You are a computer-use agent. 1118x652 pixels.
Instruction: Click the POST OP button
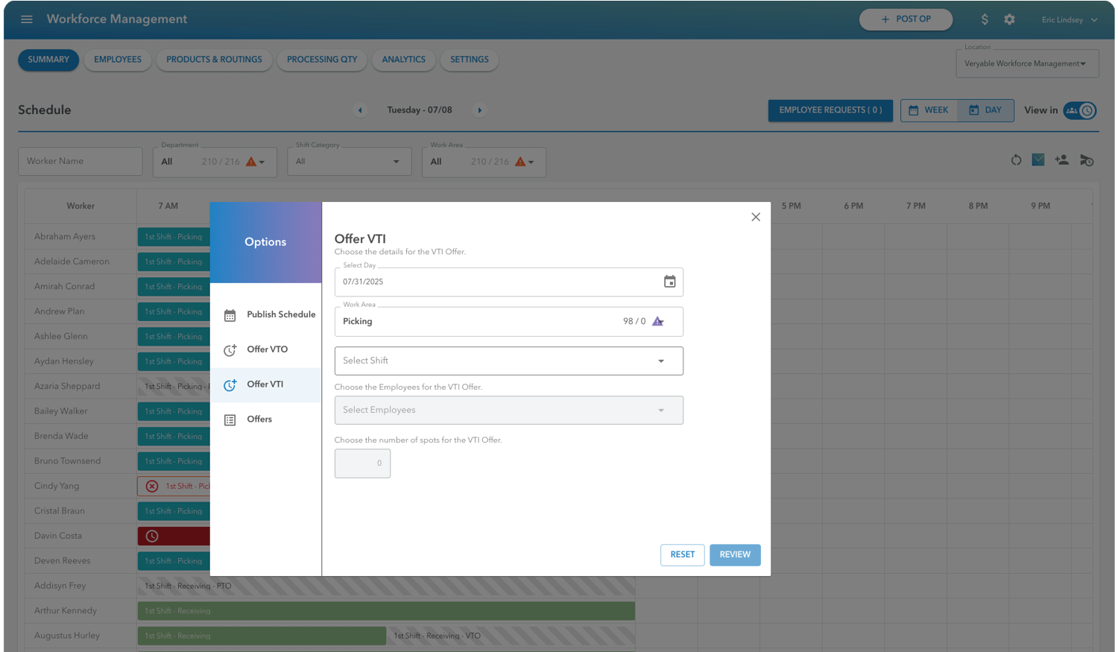click(906, 19)
